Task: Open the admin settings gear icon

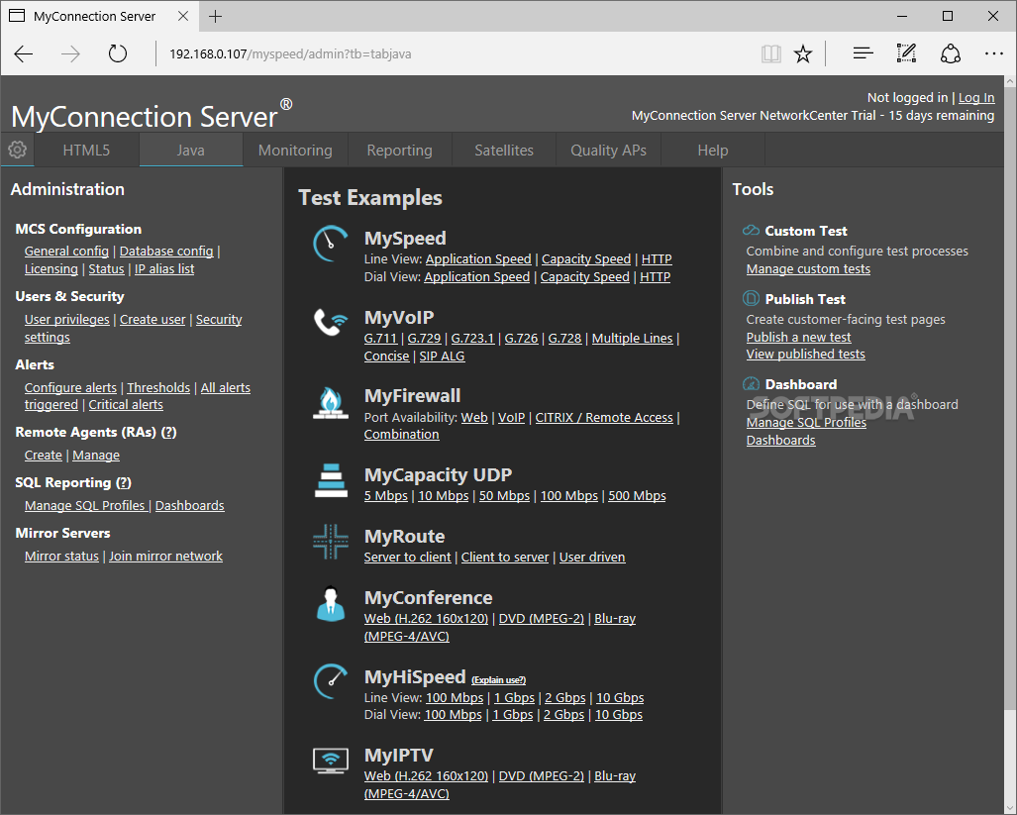Action: click(x=18, y=150)
